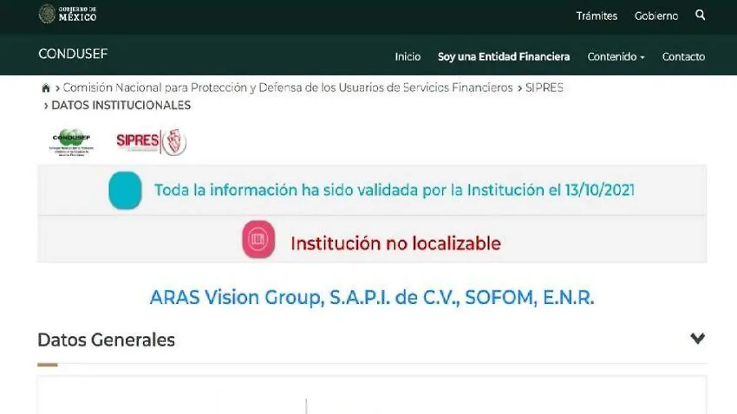
Task: Click the search magnifier icon
Action: point(700,15)
